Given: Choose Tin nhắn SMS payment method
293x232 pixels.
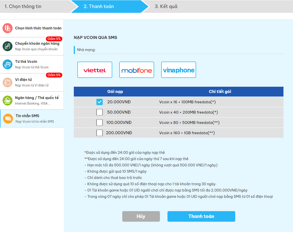Looking at the screenshot, I should tap(32, 119).
